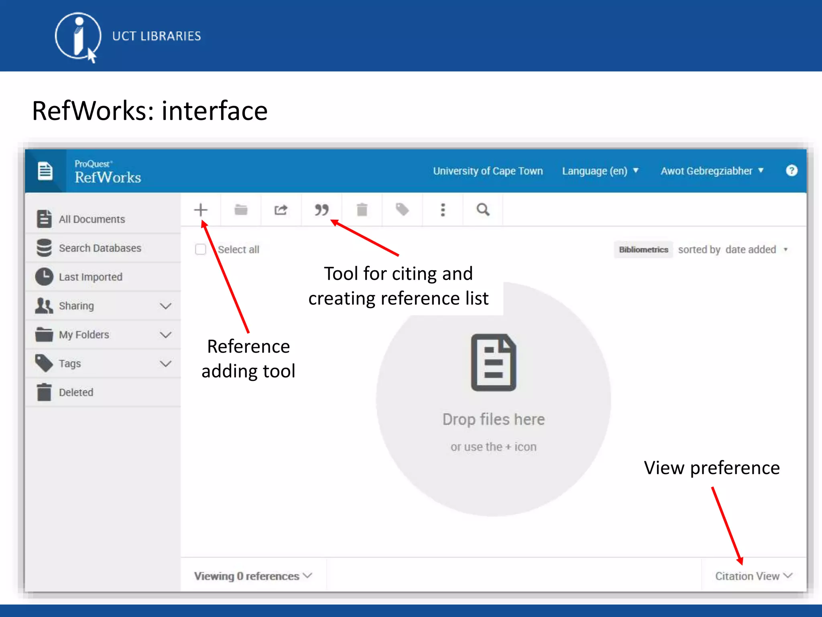
Task: Click the magnifying glass search icon
Action: pos(483,210)
